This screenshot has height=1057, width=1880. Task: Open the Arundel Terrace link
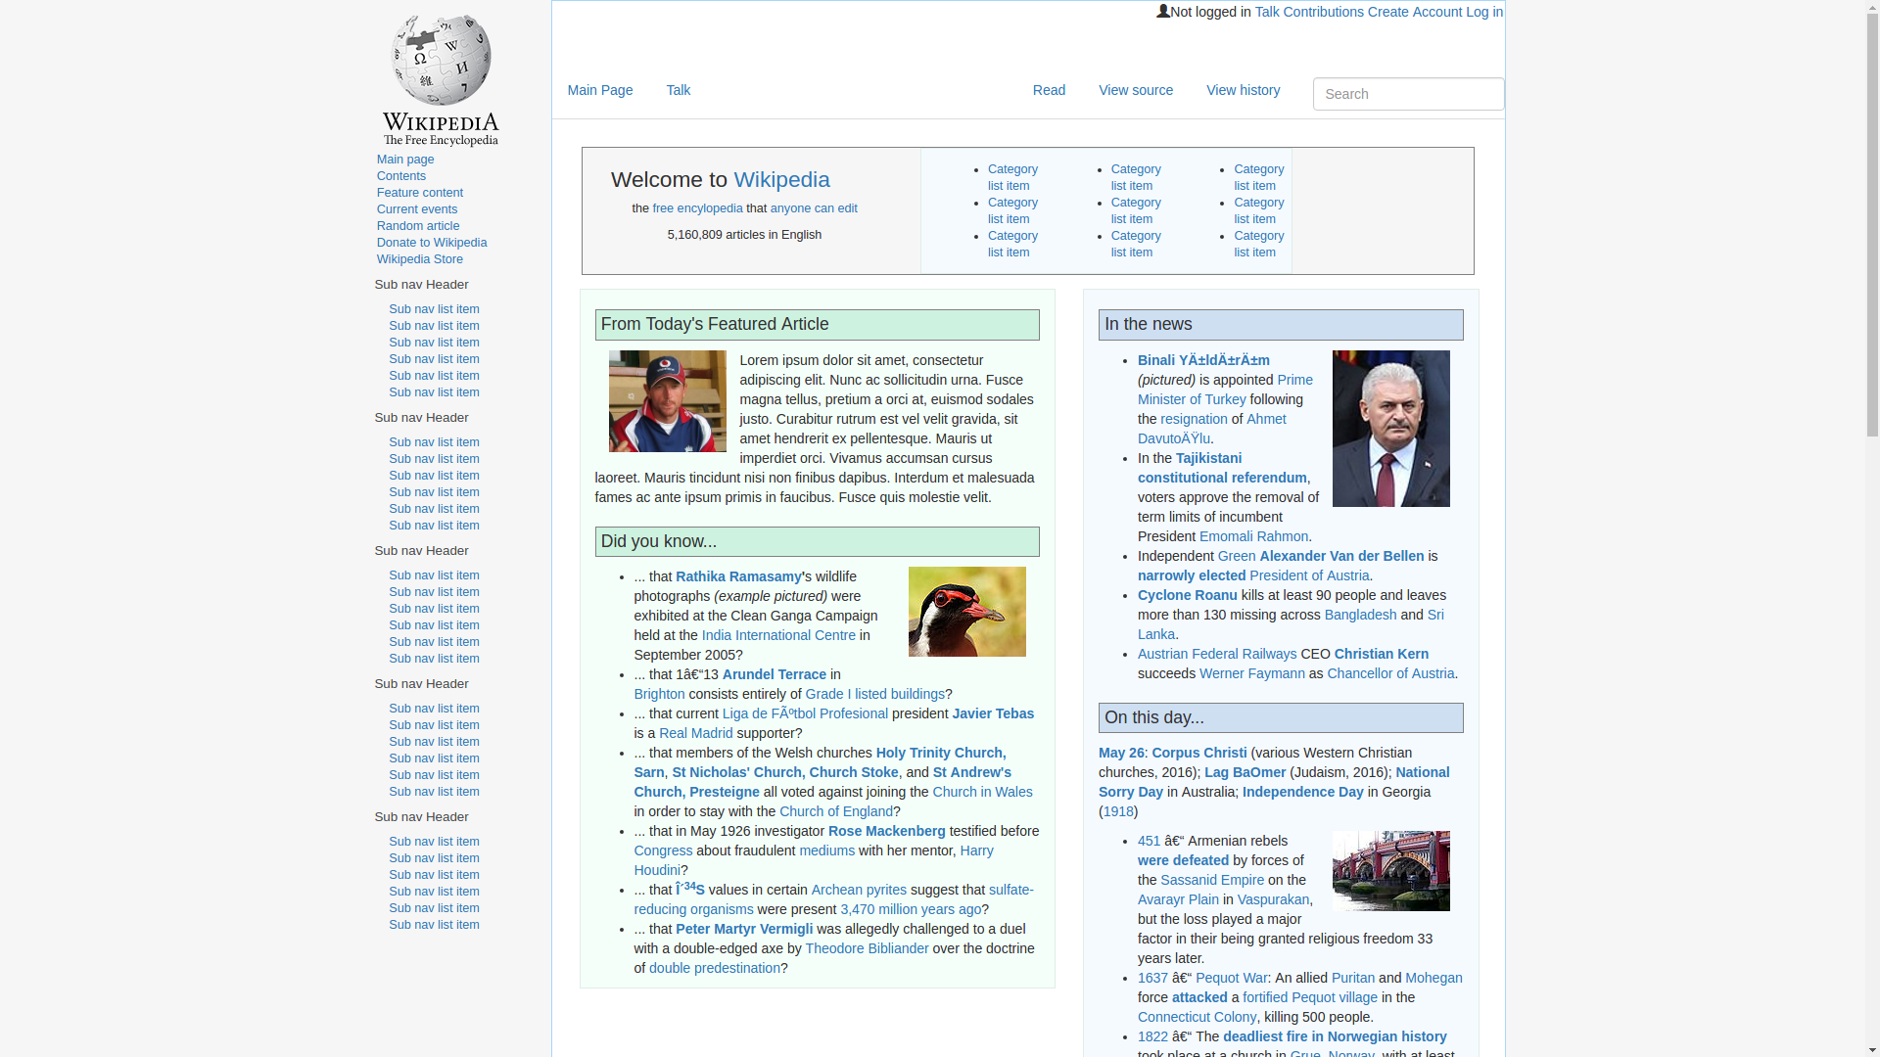775,674
